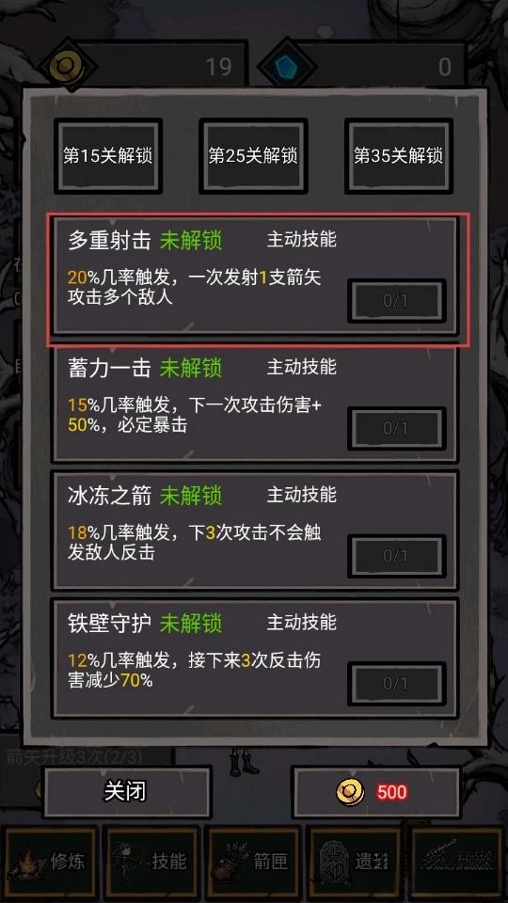The image size is (508, 903).
Task: Click the coin icon beside 500 cost
Action: pyautogui.click(x=350, y=792)
